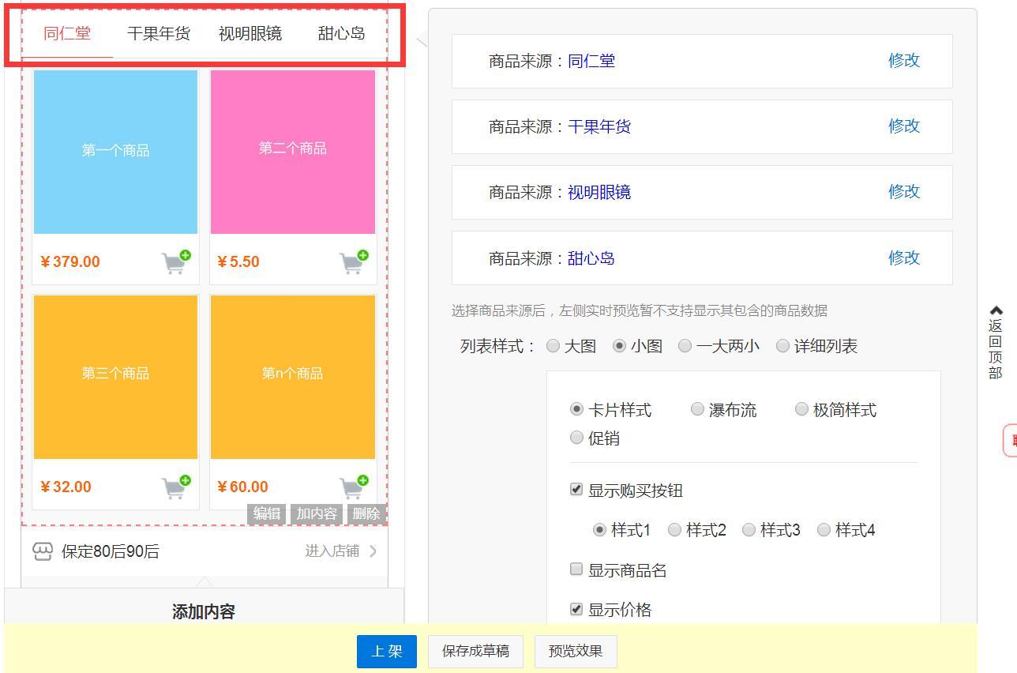Click 修改 for source 甜心岛
1017x673 pixels.
coord(904,258)
